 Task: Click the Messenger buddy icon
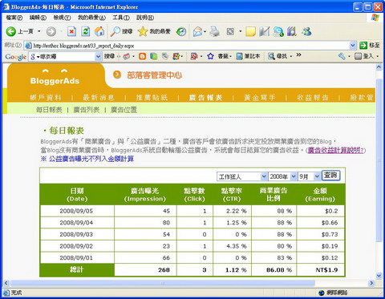[306, 31]
